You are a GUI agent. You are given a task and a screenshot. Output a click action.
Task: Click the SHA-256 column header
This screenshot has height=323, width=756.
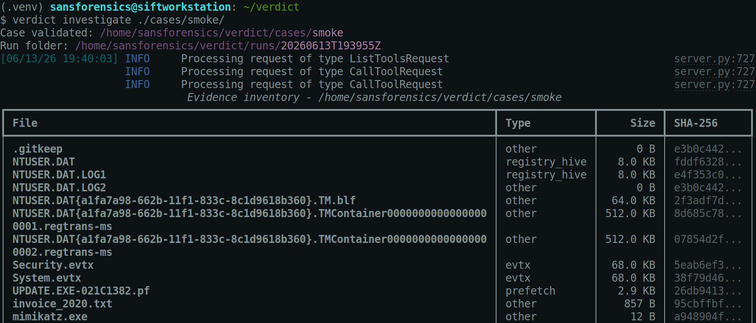pyautogui.click(x=696, y=123)
